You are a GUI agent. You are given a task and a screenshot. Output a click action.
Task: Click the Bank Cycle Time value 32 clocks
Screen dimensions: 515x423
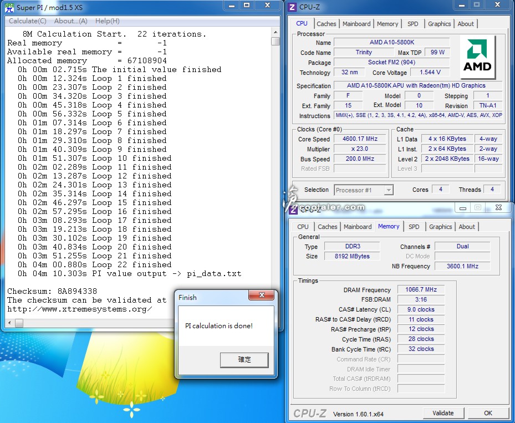point(421,349)
